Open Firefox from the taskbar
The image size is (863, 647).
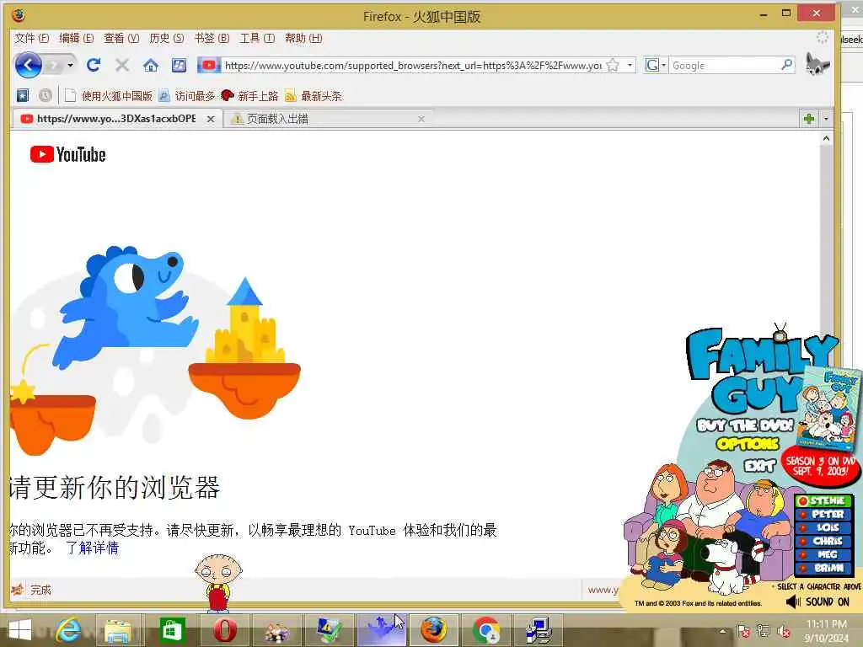[x=434, y=630]
